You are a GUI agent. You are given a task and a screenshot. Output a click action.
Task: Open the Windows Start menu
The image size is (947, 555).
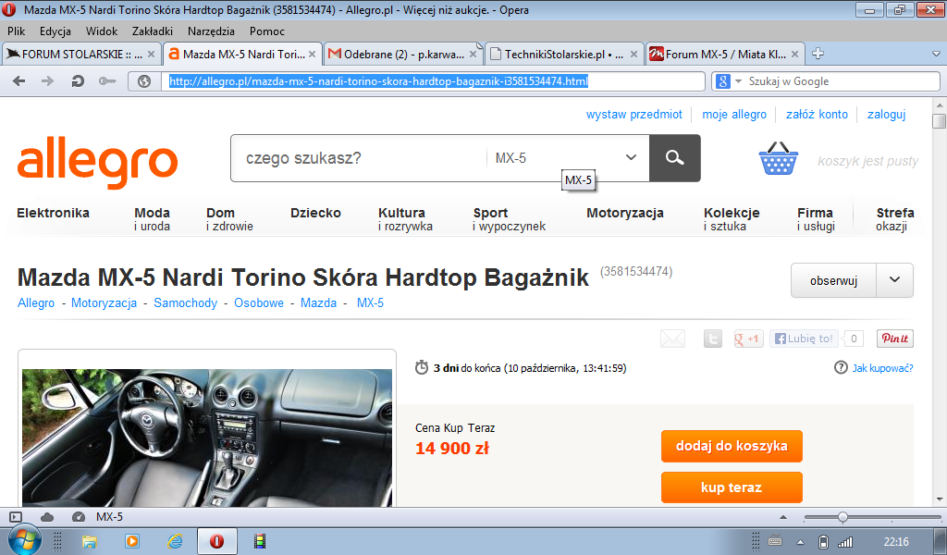(x=24, y=540)
